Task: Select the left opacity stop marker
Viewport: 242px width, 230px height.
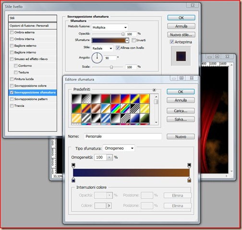Action: point(73,165)
